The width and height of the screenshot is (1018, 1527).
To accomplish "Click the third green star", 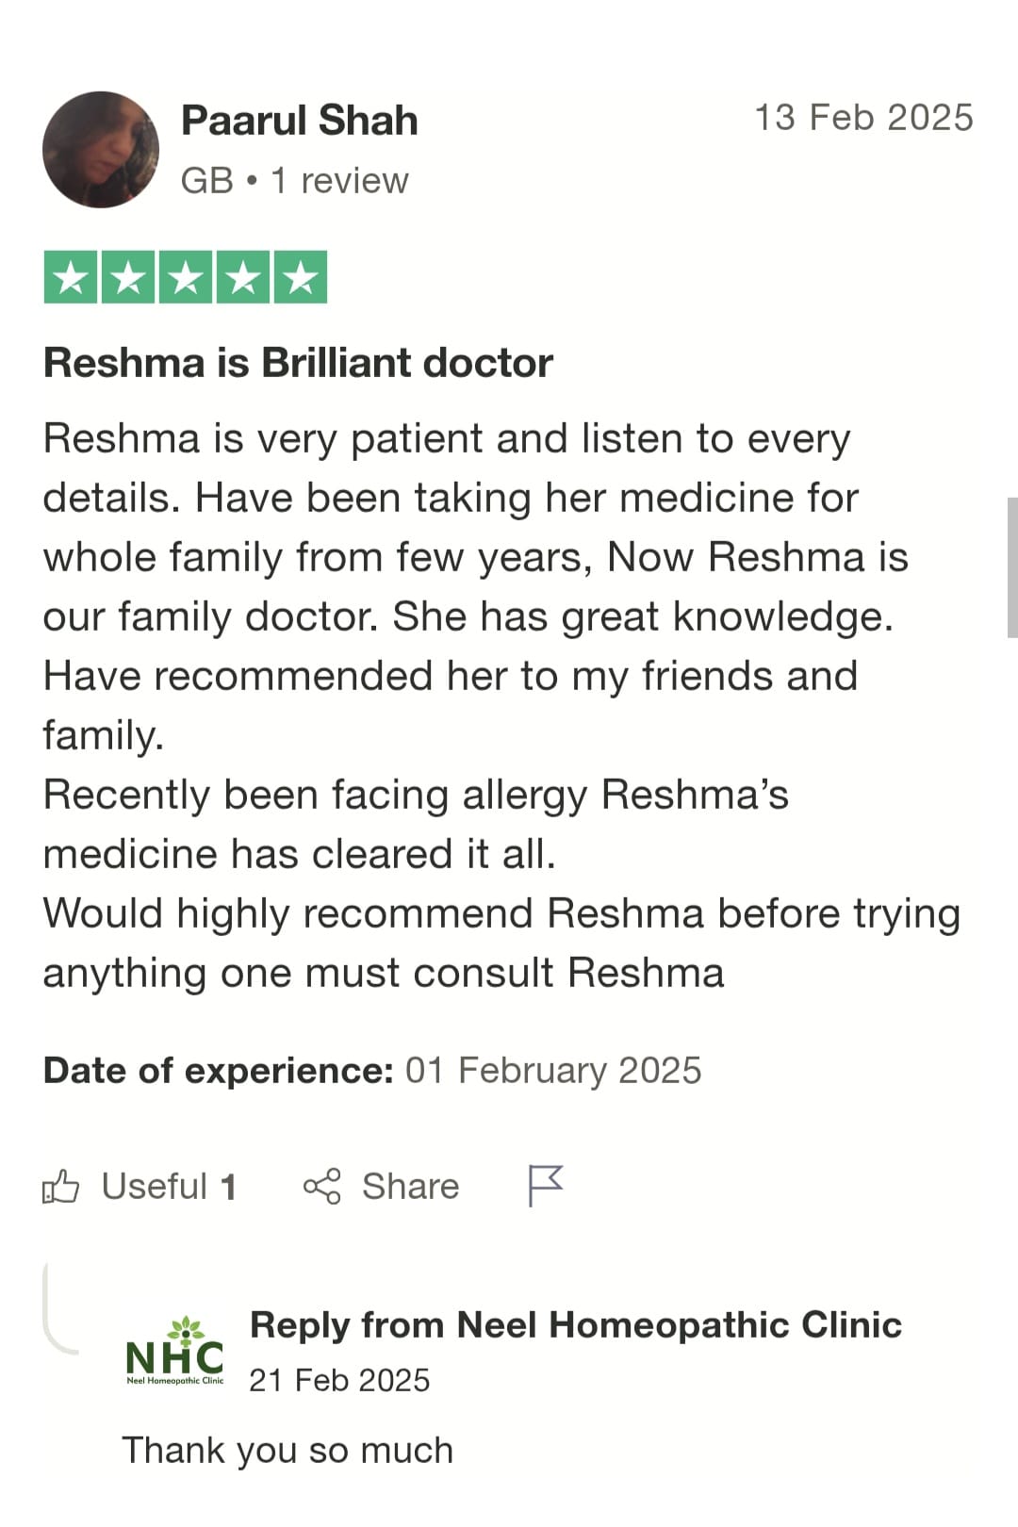I will [186, 277].
